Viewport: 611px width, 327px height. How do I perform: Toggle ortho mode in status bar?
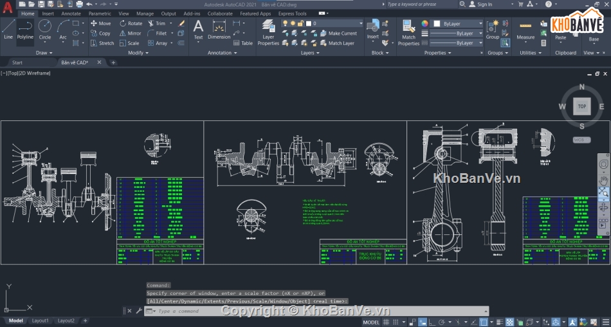pos(433,322)
